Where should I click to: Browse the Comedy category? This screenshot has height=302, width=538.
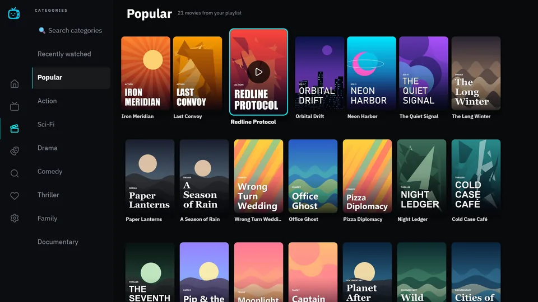coord(71,172)
